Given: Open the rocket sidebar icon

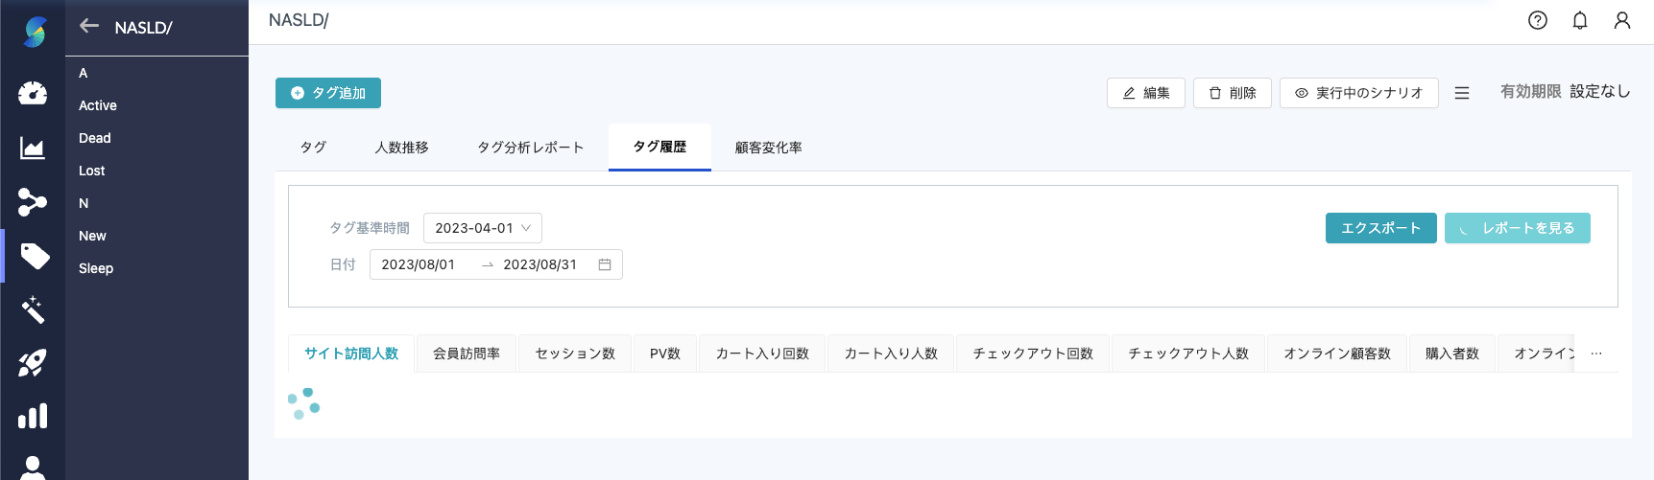Looking at the screenshot, I should 33,363.
